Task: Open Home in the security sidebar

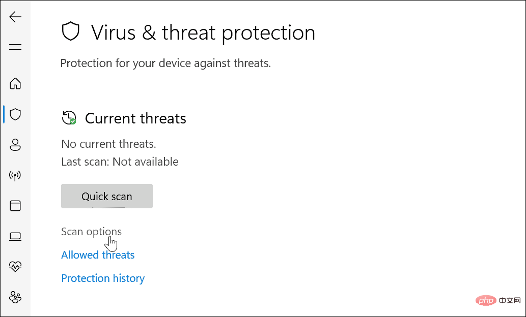Action: coord(15,83)
